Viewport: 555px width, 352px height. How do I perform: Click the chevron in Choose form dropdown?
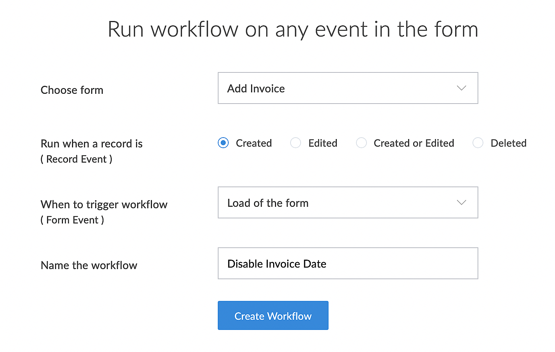pyautogui.click(x=461, y=88)
